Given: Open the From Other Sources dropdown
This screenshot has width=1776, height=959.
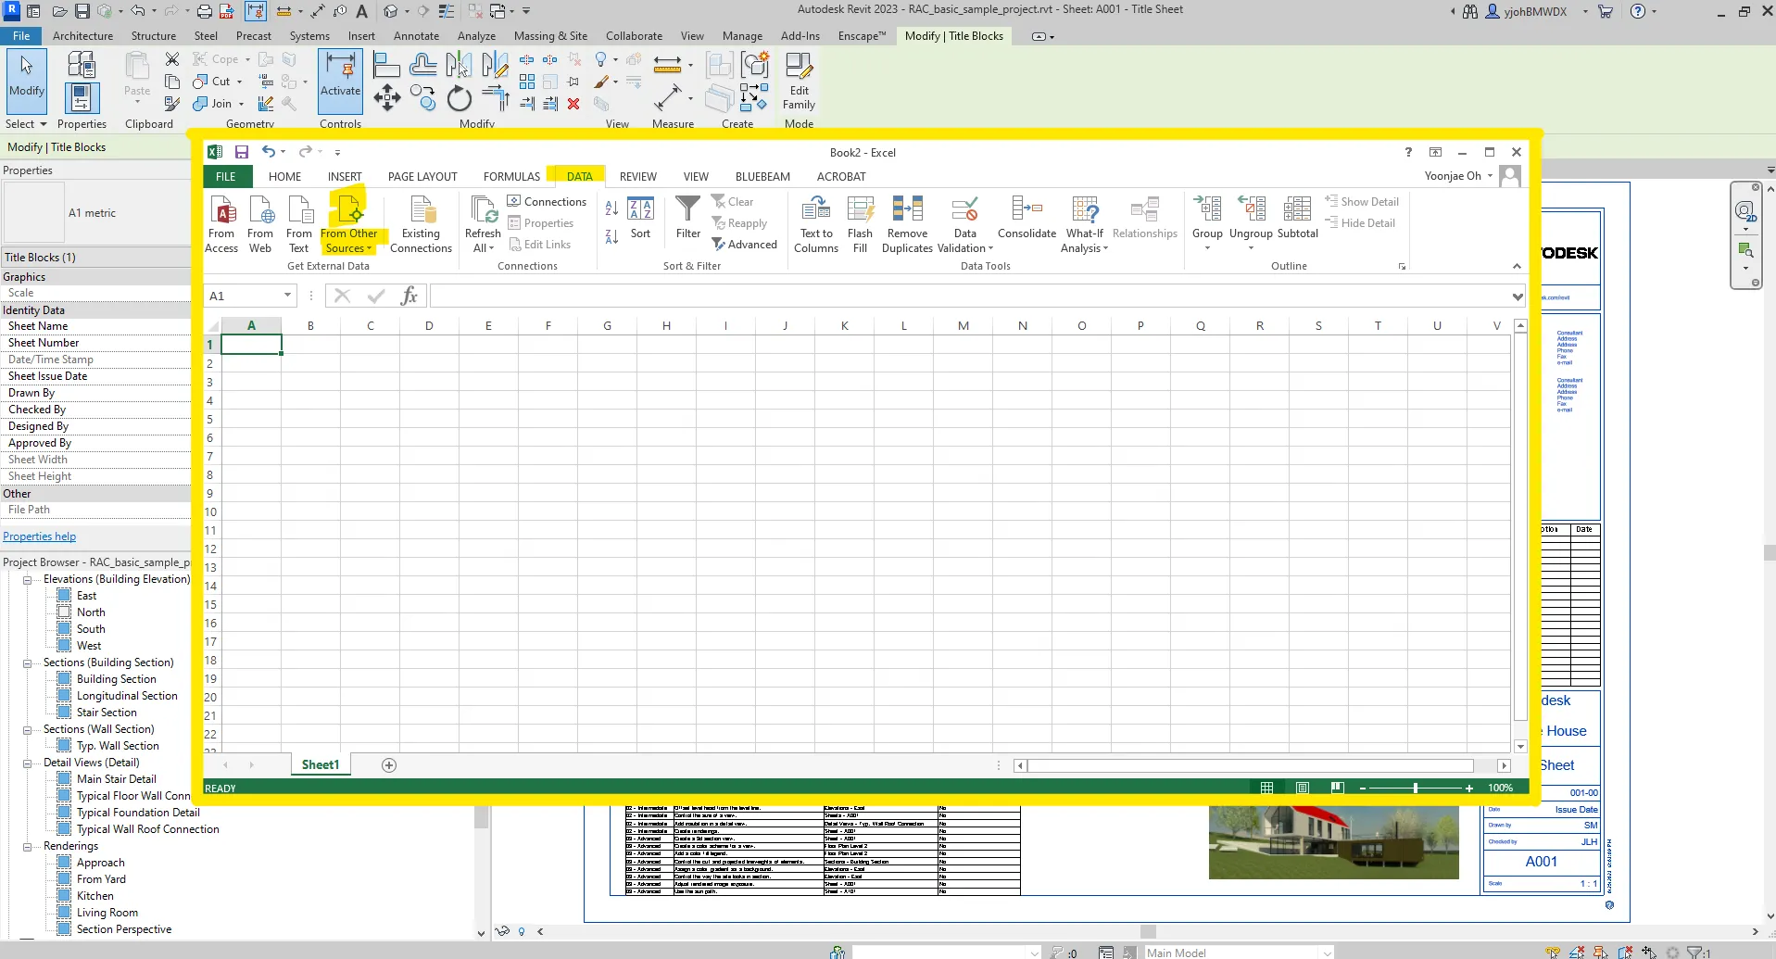Looking at the screenshot, I should point(349,225).
